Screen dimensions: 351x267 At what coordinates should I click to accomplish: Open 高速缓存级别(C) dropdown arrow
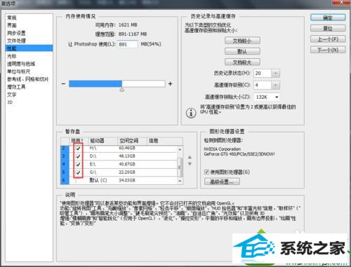(x=275, y=85)
